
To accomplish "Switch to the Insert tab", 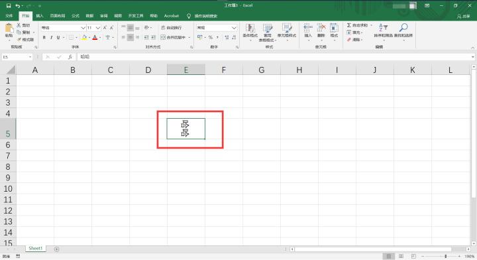I will point(40,16).
